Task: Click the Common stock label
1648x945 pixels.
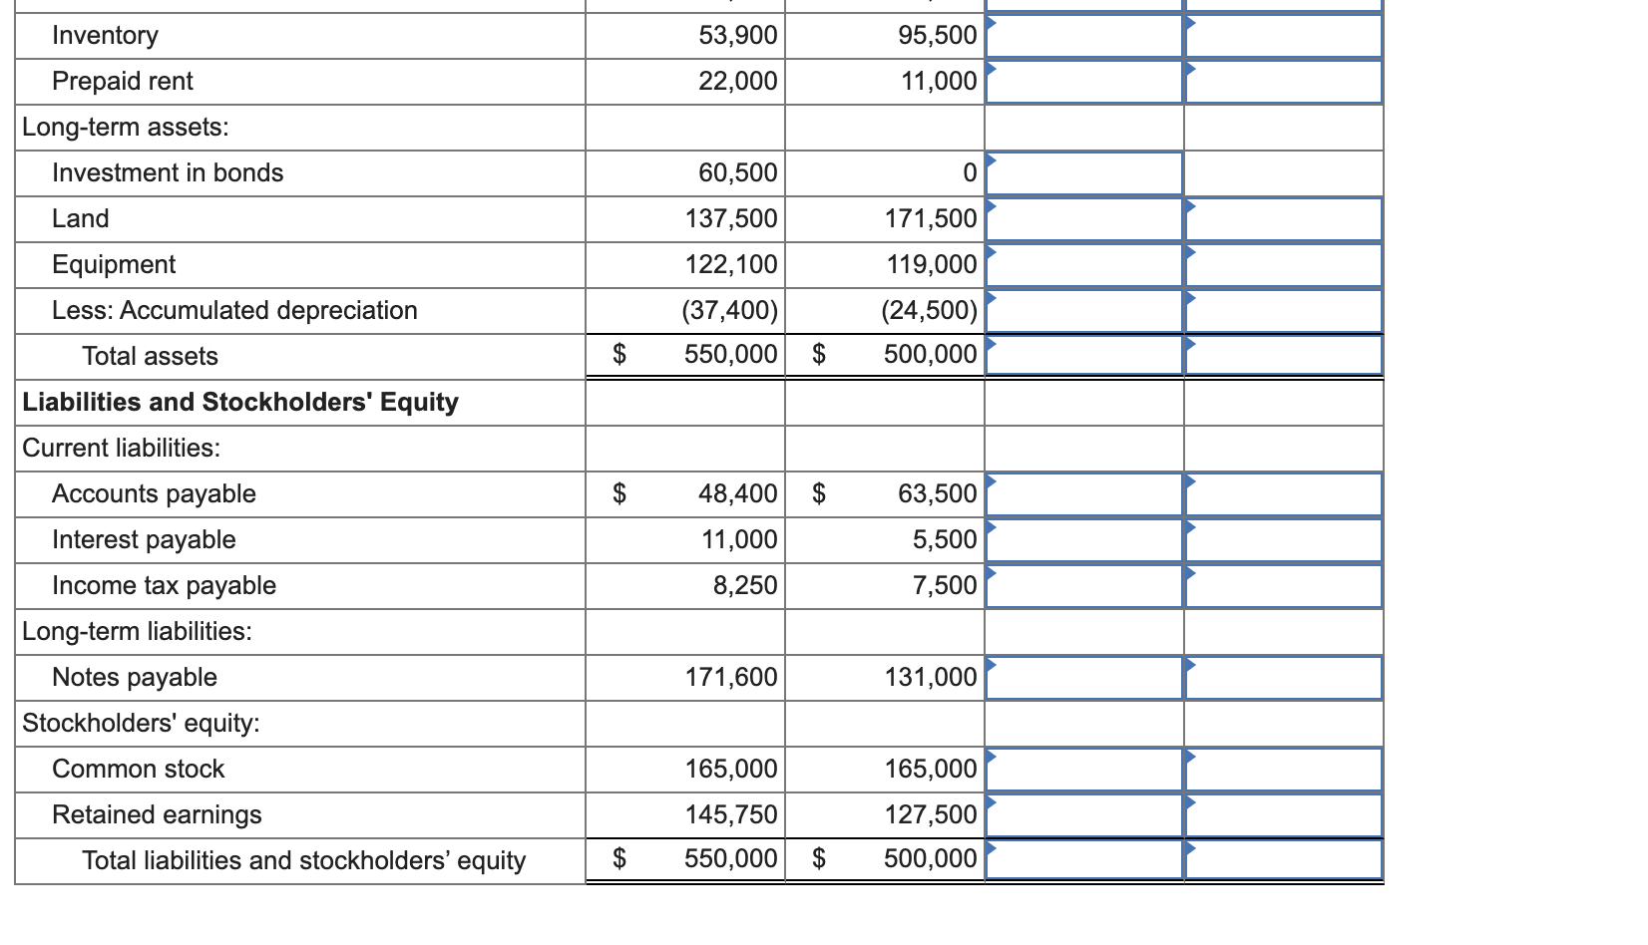Action: [139, 770]
